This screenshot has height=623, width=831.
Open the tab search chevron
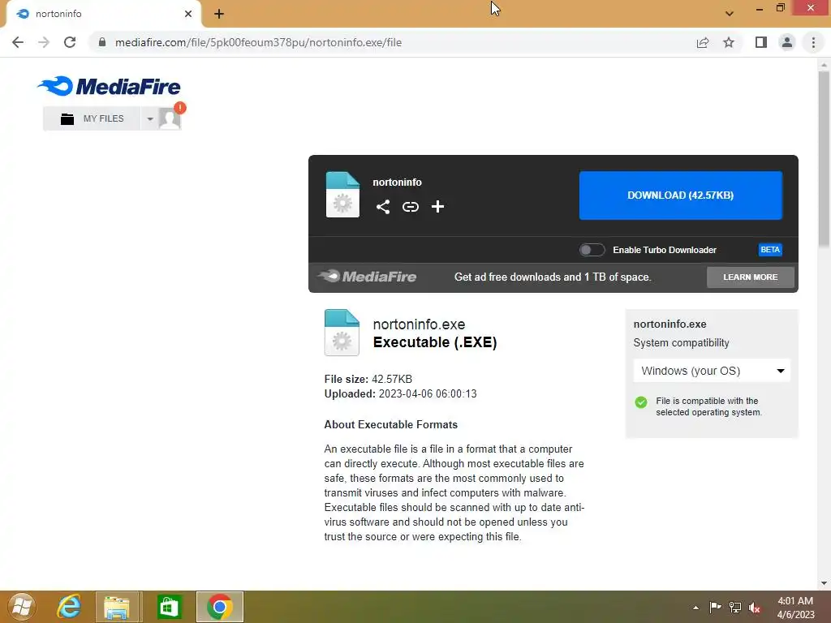click(730, 14)
